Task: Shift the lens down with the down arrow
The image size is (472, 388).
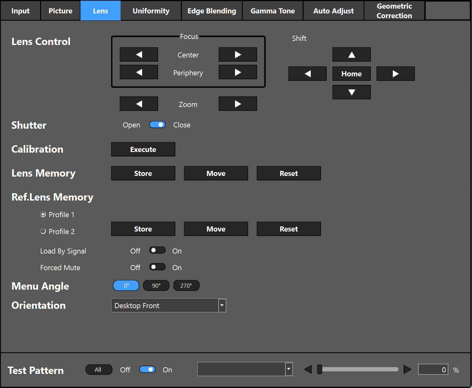Action: click(x=351, y=92)
